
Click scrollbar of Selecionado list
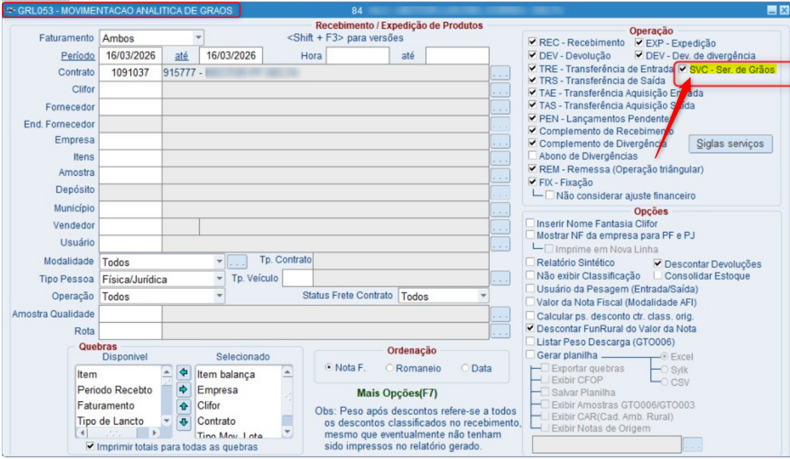pyautogui.click(x=288, y=401)
